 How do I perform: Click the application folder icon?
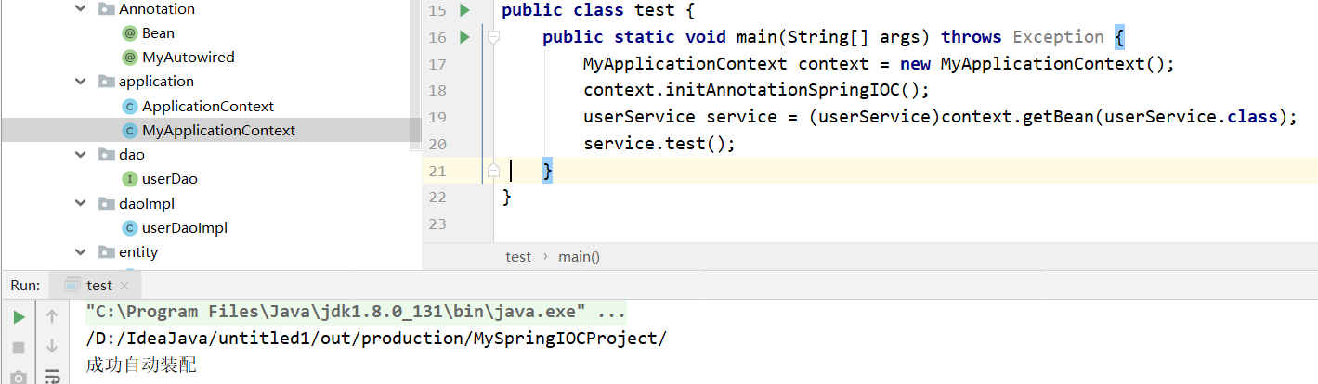(106, 82)
